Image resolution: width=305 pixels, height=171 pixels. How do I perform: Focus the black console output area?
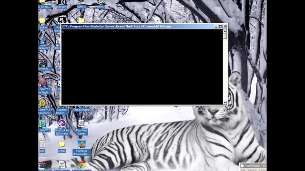click(142, 67)
